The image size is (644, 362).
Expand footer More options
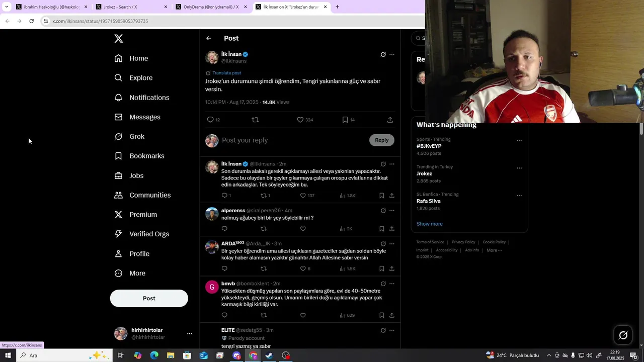click(494, 250)
